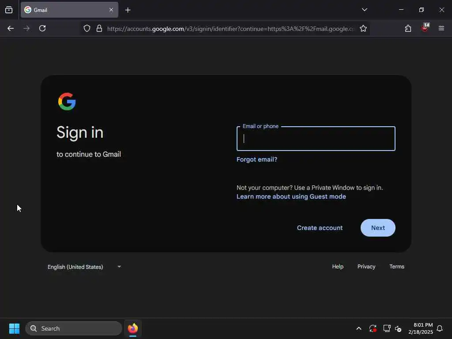Close the Gmail tab
This screenshot has width=452, height=339.
(111, 10)
